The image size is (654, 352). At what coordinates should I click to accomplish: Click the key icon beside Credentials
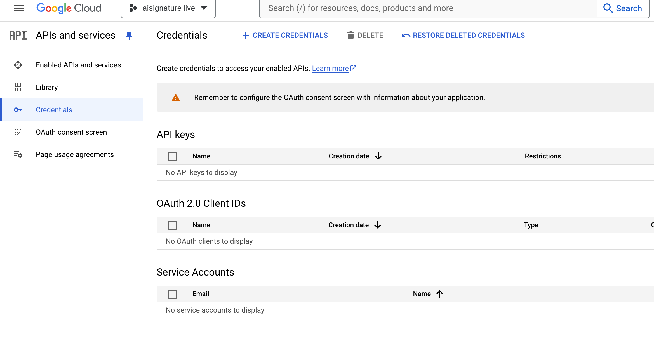(18, 110)
